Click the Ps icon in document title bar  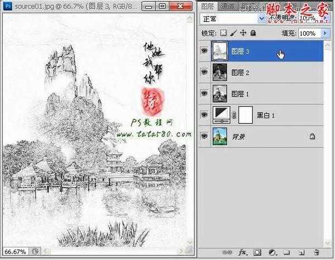click(x=8, y=6)
